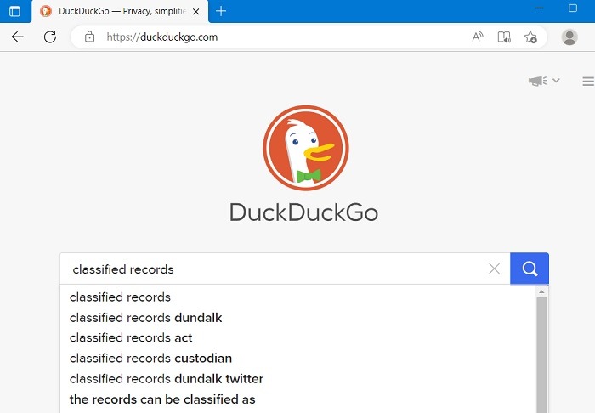Viewport: 595px width, 413px height.
Task: Clear the search box with X
Action: [494, 269]
